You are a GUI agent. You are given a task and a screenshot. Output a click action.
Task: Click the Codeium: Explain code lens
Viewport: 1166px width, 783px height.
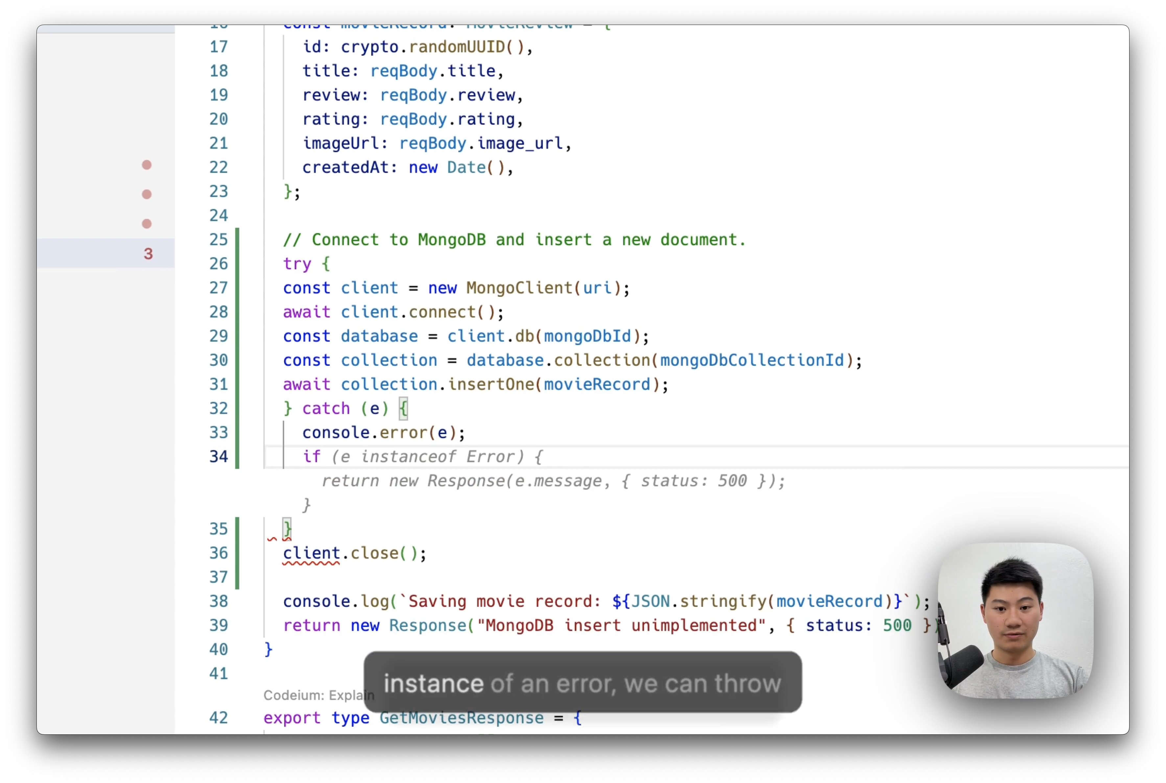click(x=319, y=695)
